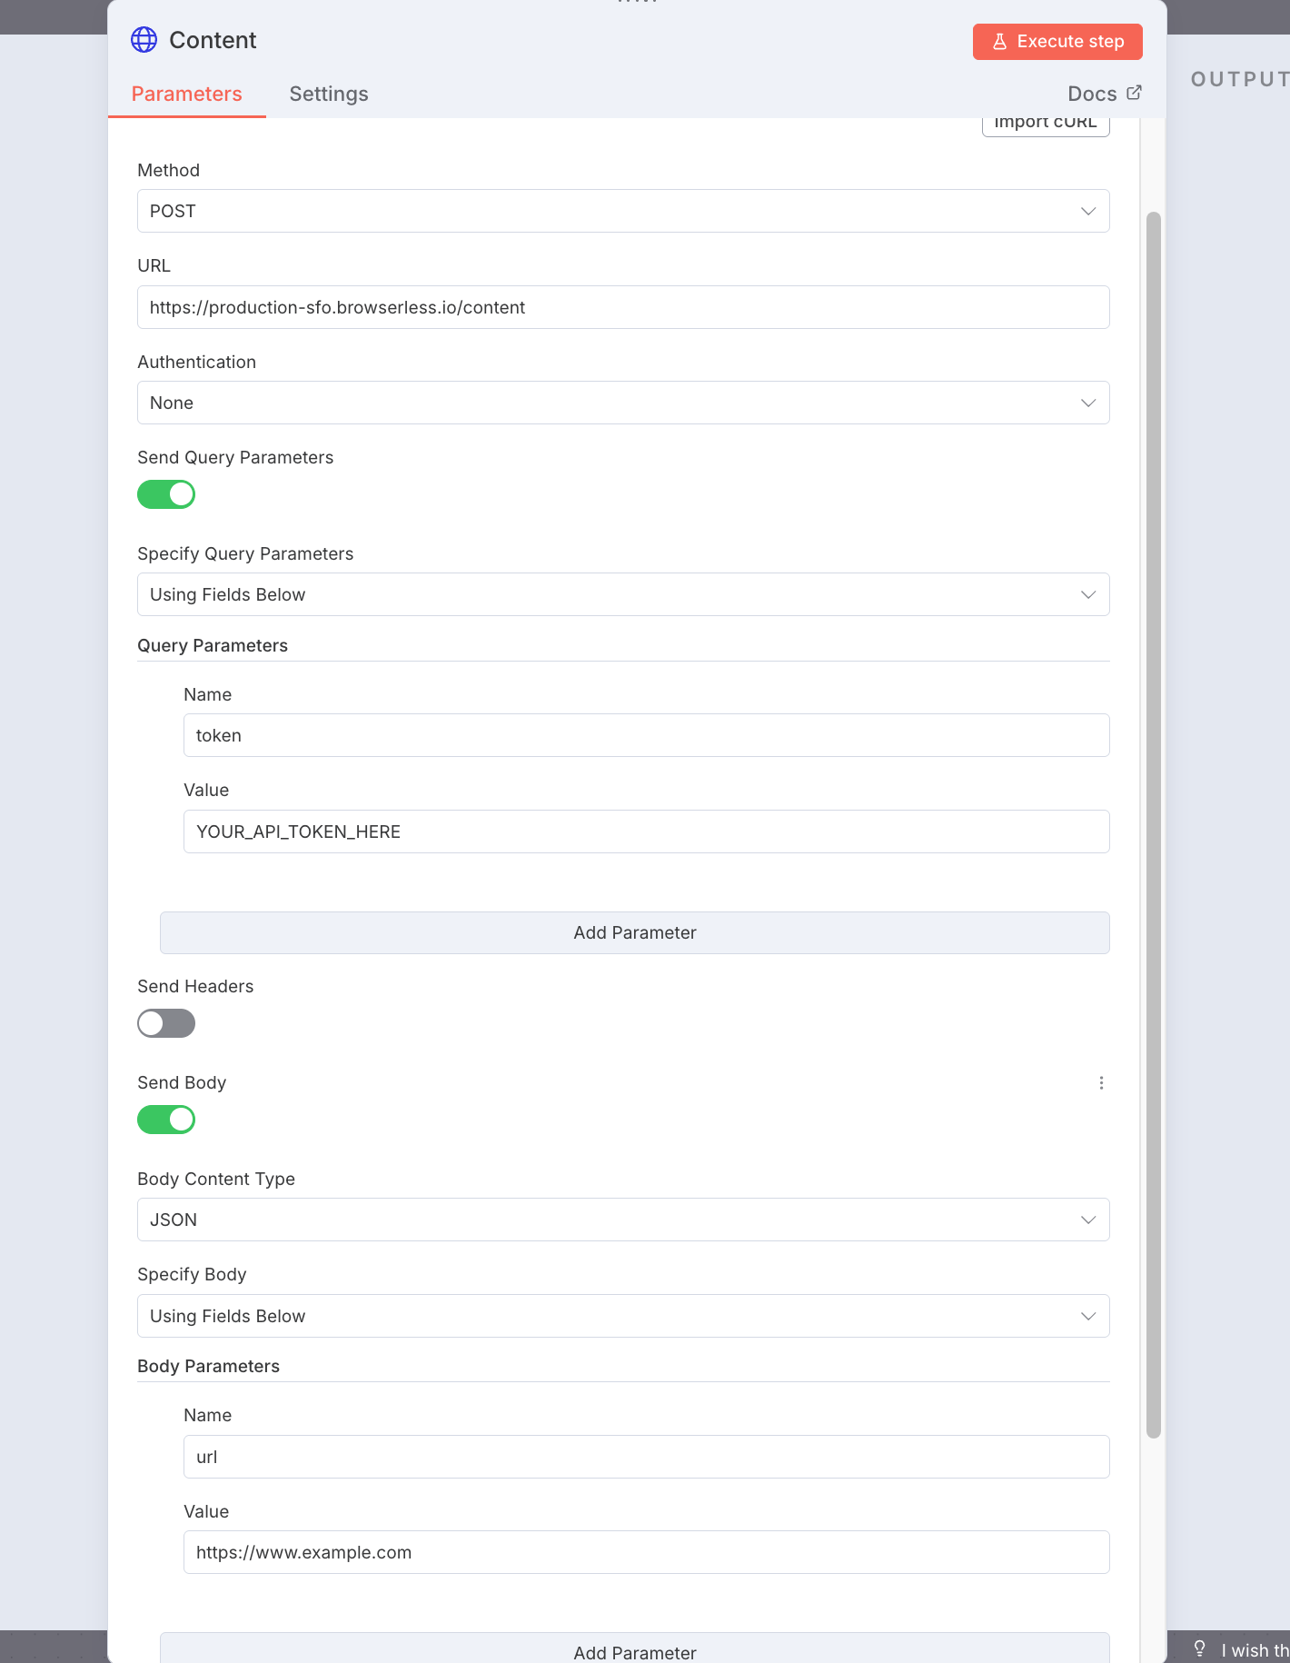This screenshot has width=1290, height=1663.
Task: Click the external link icon next to Docs
Action: (1133, 92)
